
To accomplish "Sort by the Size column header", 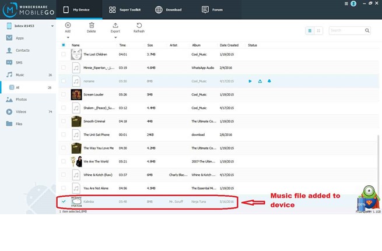I will (x=150, y=45).
